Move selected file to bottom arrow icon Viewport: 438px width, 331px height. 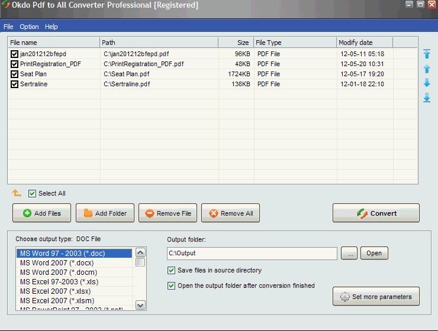click(427, 98)
